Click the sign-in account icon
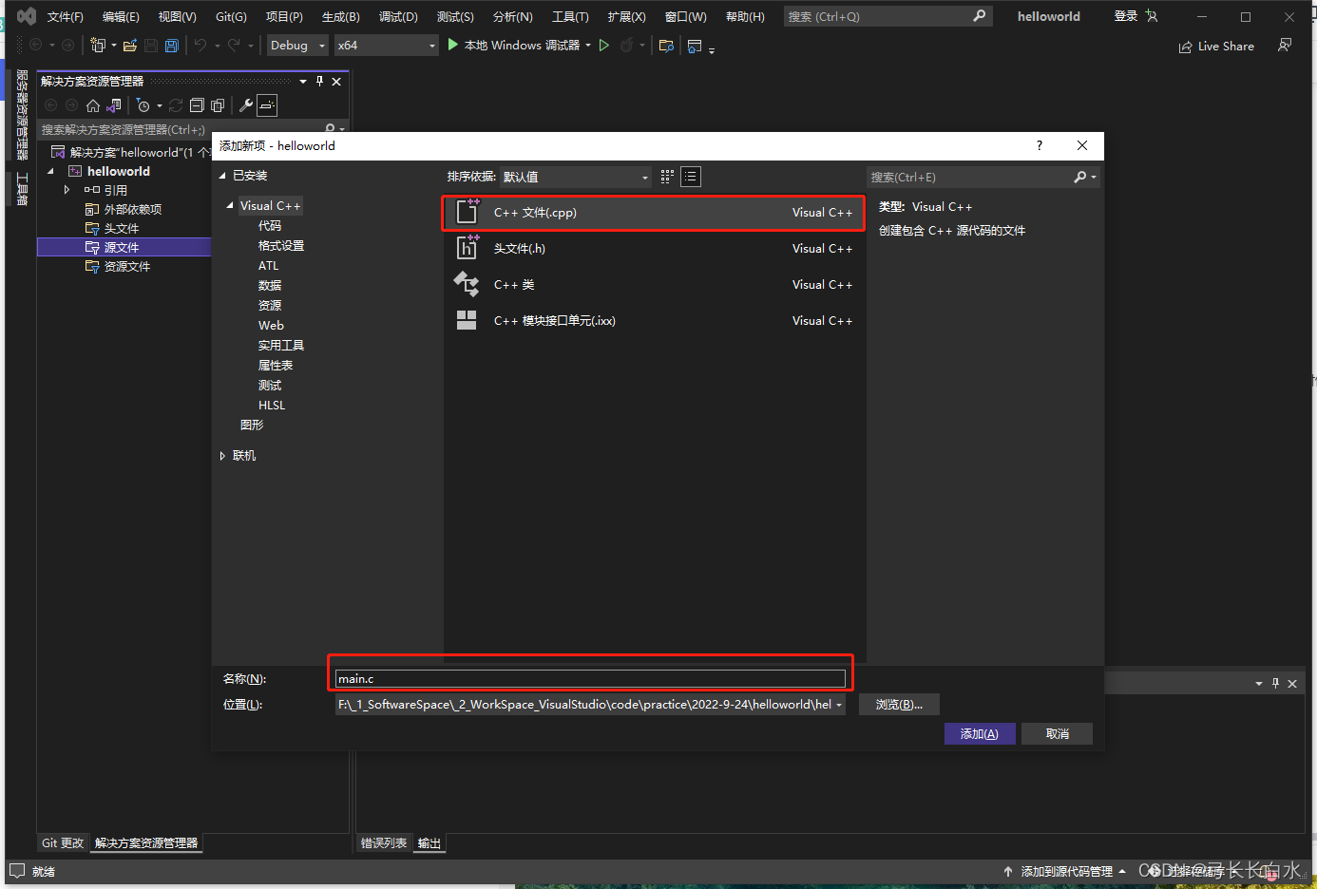The width and height of the screenshot is (1317, 889). (1152, 16)
